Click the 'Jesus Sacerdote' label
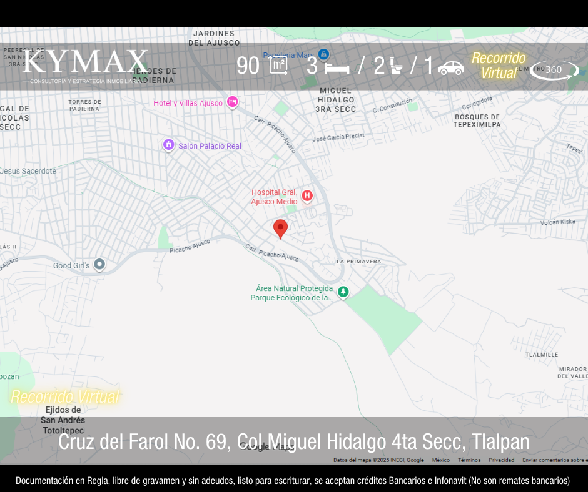The width and height of the screenshot is (588, 492). click(x=28, y=170)
